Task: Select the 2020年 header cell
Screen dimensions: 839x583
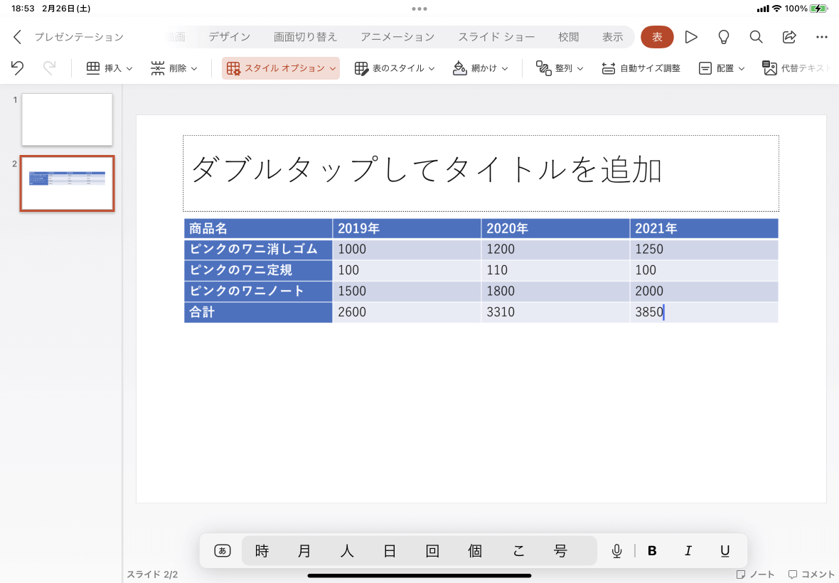Action: [x=555, y=228]
